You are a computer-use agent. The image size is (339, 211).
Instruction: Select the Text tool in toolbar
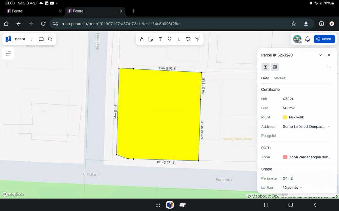tap(160, 39)
